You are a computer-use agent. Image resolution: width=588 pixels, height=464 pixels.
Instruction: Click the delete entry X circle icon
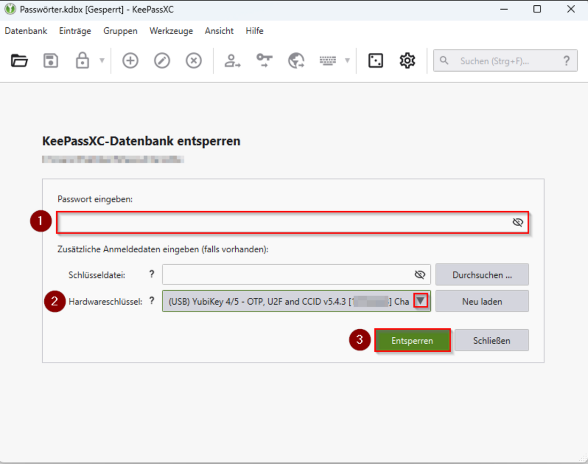click(x=194, y=60)
